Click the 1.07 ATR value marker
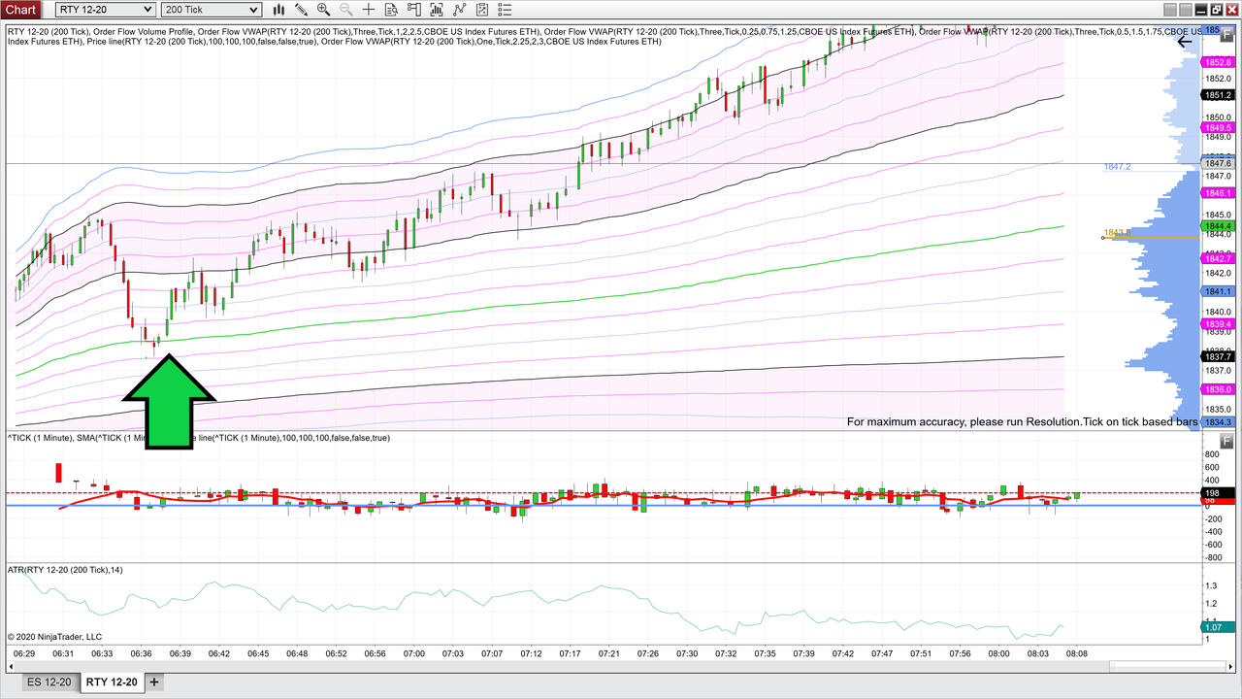 (x=1218, y=627)
